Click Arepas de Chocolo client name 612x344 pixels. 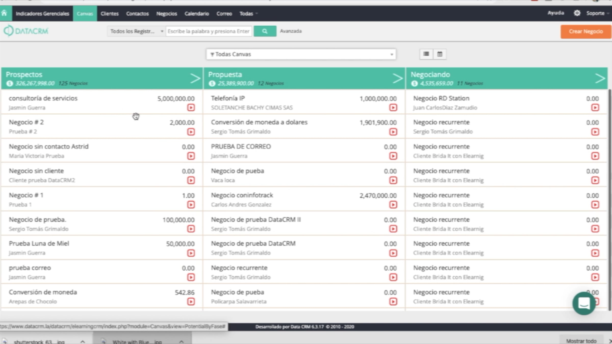coord(33,302)
